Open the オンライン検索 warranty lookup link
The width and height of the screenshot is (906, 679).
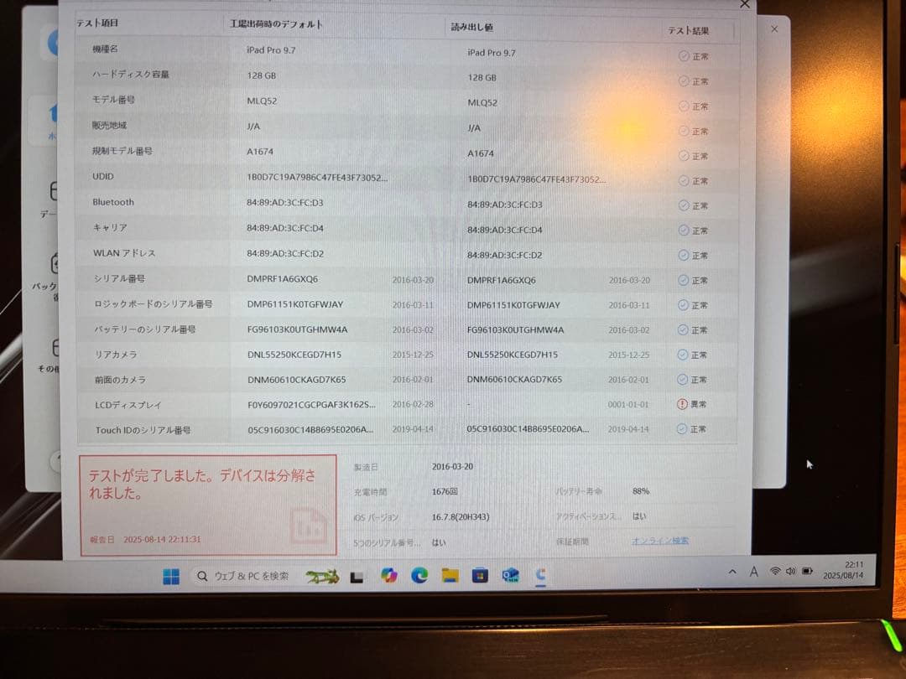tap(662, 541)
